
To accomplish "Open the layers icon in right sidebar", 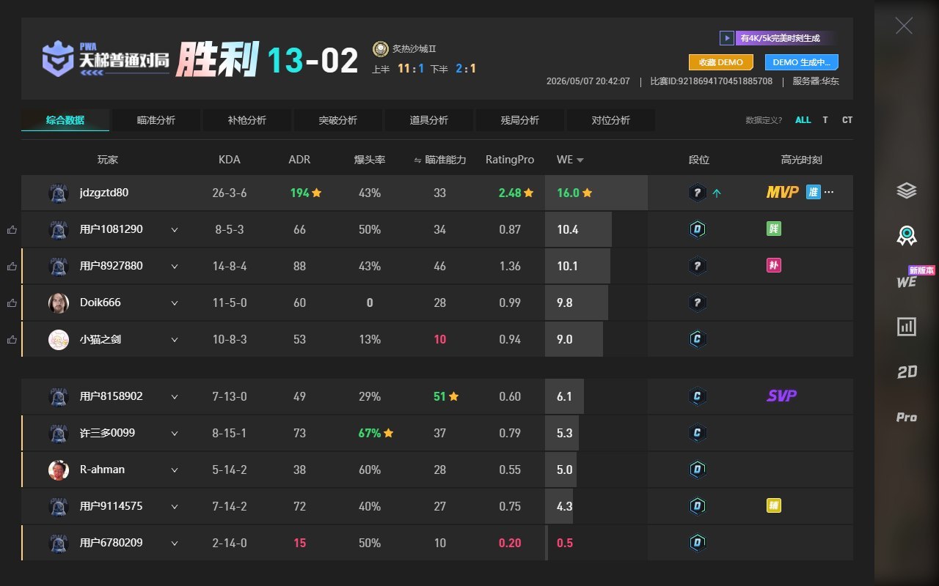I will [x=907, y=190].
